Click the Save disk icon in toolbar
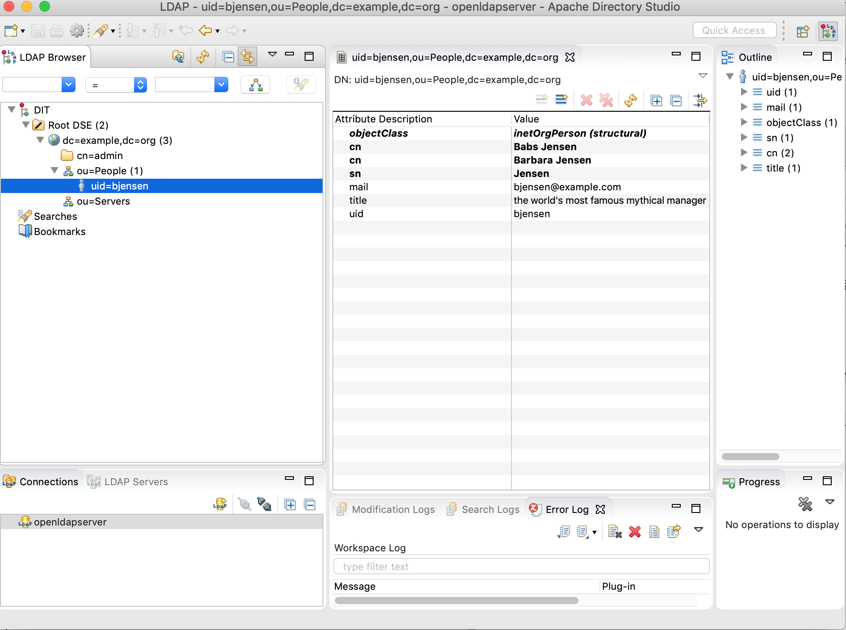 (x=38, y=31)
